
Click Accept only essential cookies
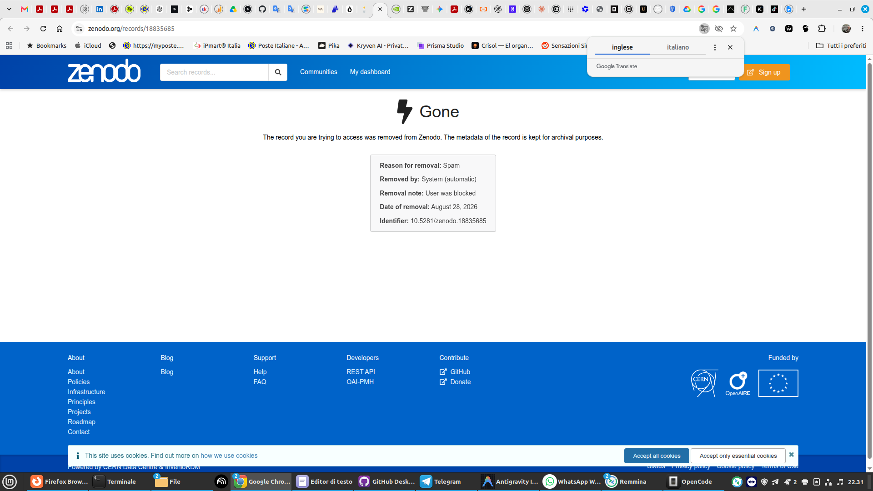click(738, 456)
